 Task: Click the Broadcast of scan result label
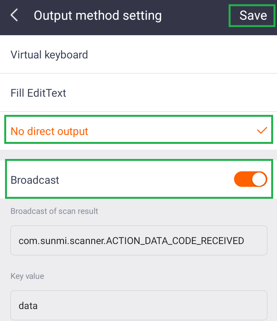click(x=55, y=211)
